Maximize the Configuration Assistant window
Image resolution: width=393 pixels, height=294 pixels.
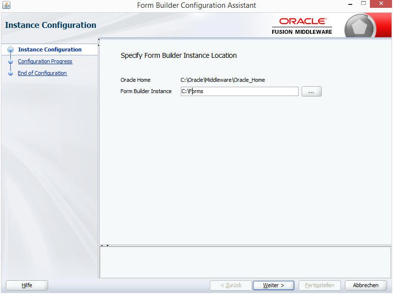click(x=364, y=3)
